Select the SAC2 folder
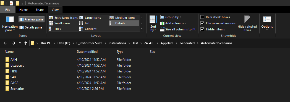The width and height of the screenshot is (290, 102). coord(14,83)
